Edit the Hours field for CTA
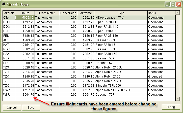This screenshot has height=113, width=183. 25,18
